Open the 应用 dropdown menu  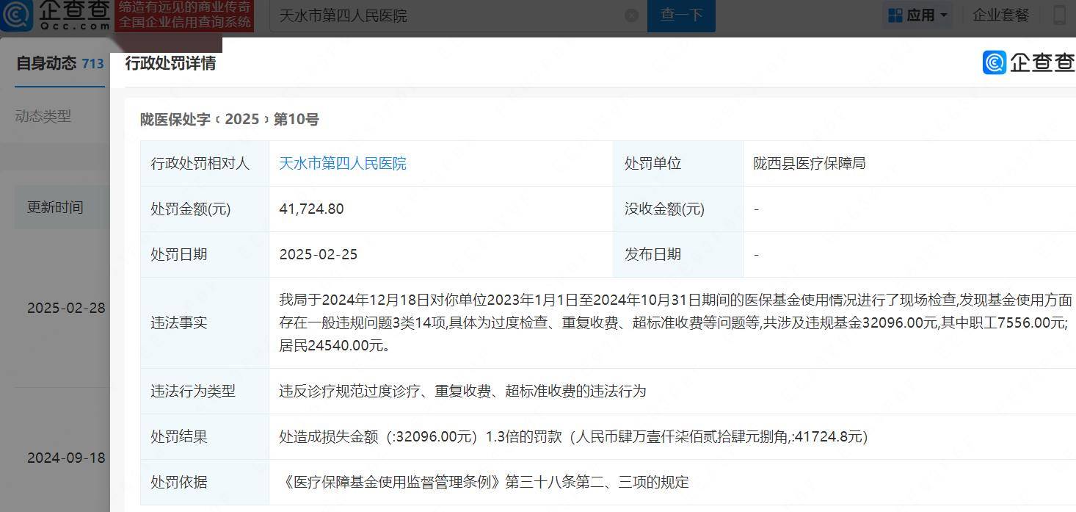pyautogui.click(x=918, y=15)
